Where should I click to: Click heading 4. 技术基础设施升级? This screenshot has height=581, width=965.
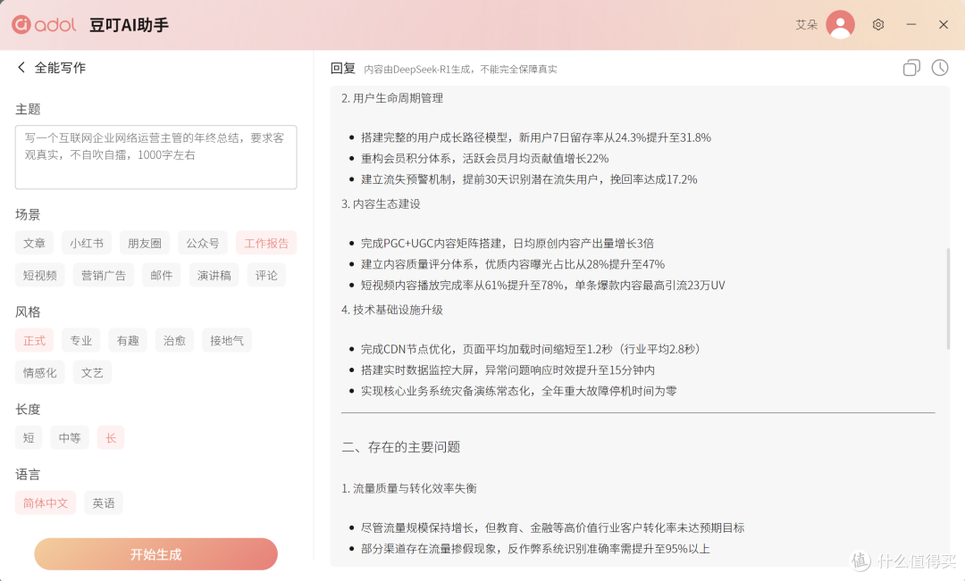coord(392,310)
